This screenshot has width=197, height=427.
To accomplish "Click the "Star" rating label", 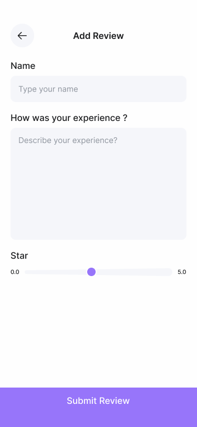I will [19, 256].
